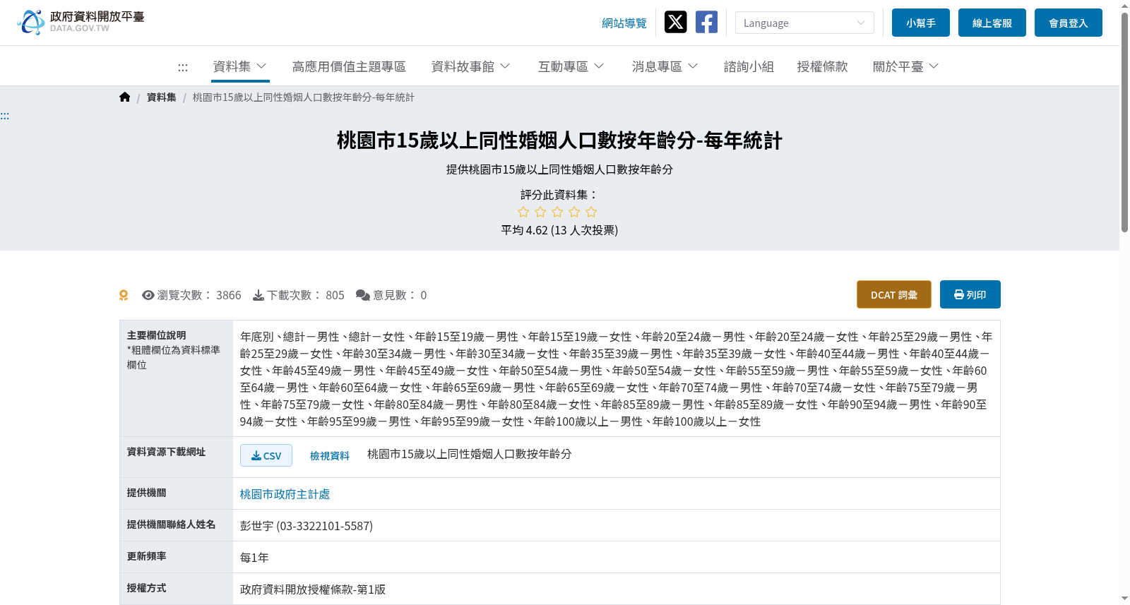Viewport: 1130px width, 605px height.
Task: Rate dataset with the fourth star
Action: point(574,212)
